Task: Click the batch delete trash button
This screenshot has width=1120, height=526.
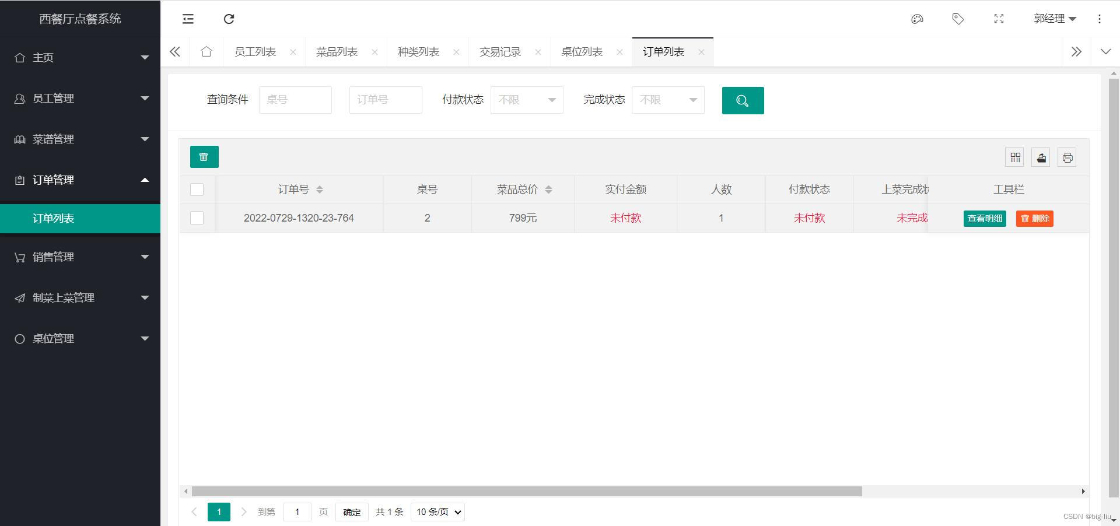Action: [204, 157]
